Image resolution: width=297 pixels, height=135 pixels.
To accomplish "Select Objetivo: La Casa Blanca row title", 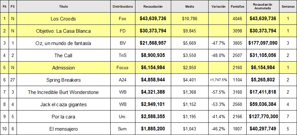I will [x=63, y=31].
